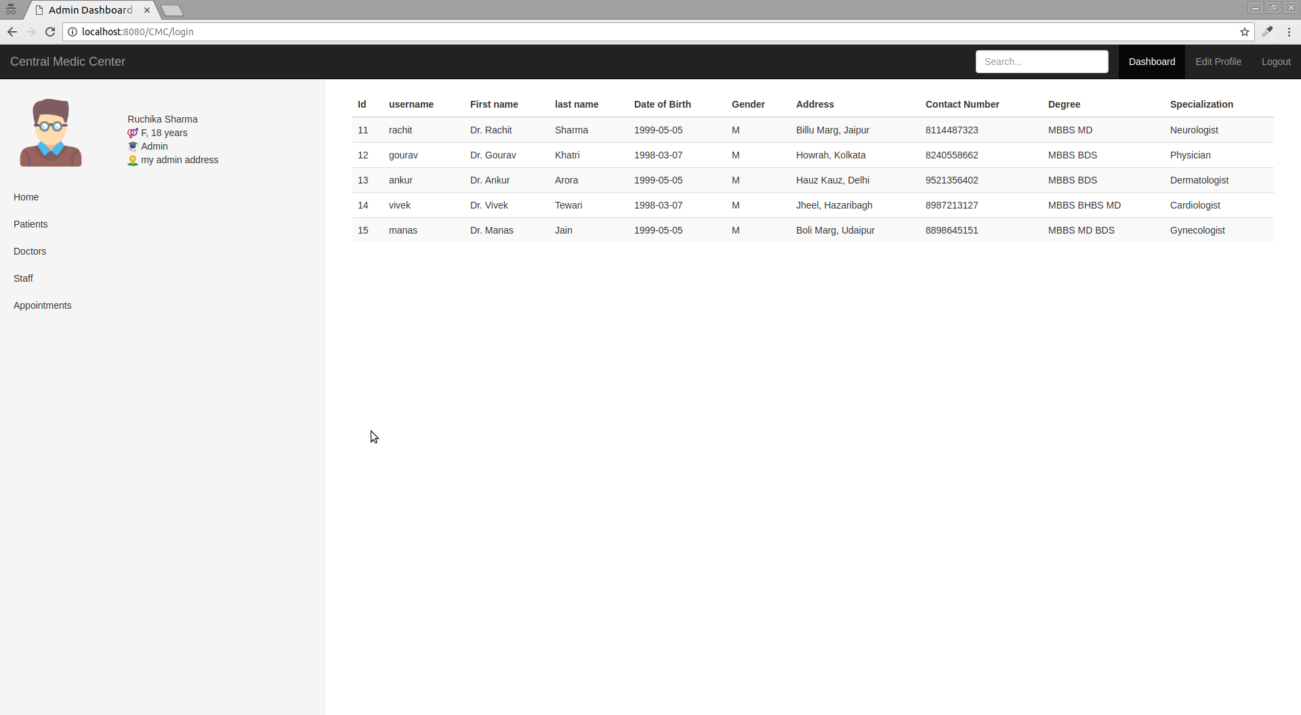Open a new browser tab
This screenshot has width=1301, height=715.
click(172, 10)
